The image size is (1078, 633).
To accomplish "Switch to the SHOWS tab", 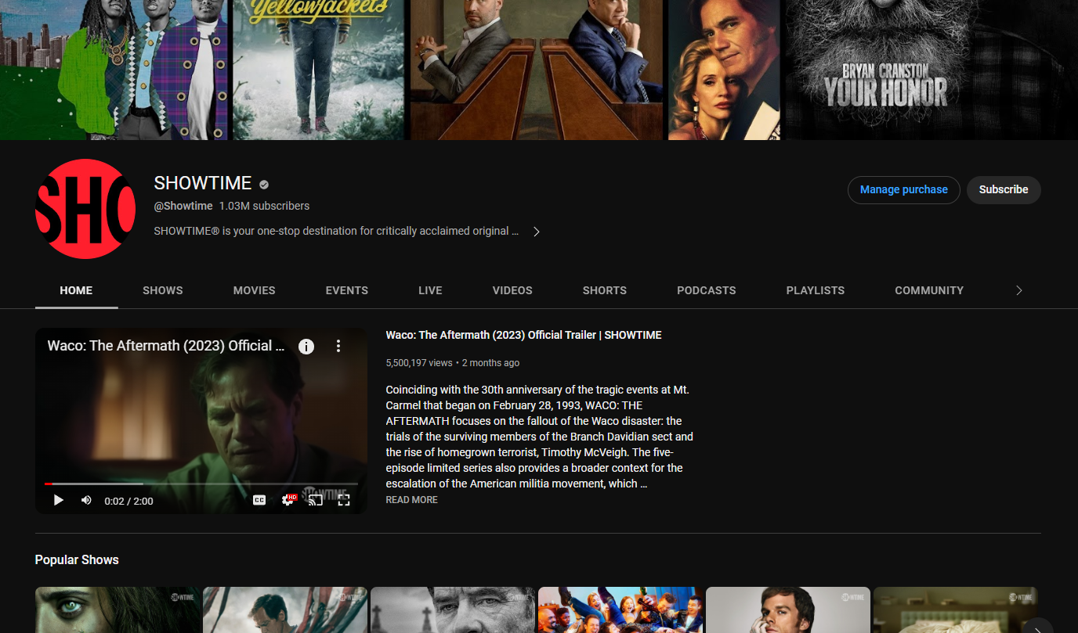I will (163, 290).
